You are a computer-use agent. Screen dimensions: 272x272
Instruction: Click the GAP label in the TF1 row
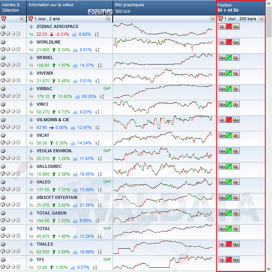[107, 260]
